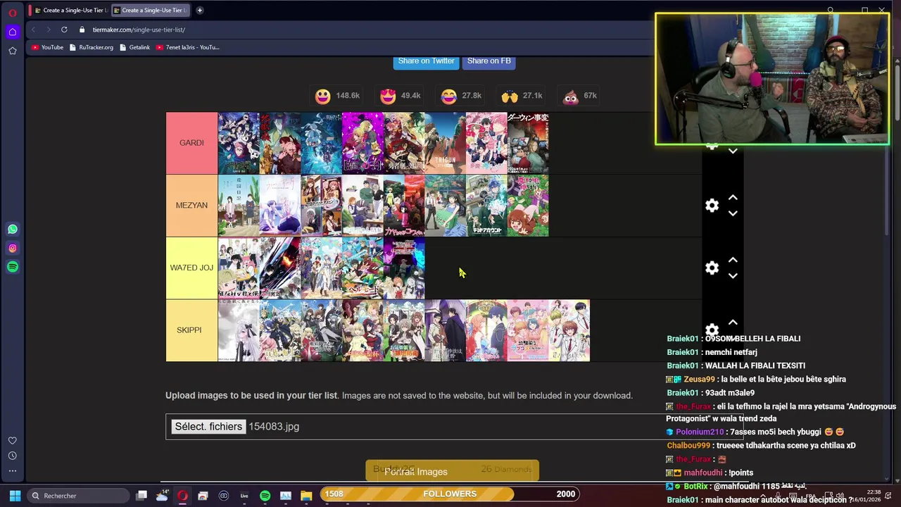Open WhatsApp from Opera sidebar
This screenshot has width=901, height=507.
[x=13, y=229]
